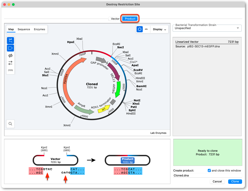The height and width of the screenshot is (191, 248).
Task: Click the green Ready to clone status
Action: [x=208, y=152]
